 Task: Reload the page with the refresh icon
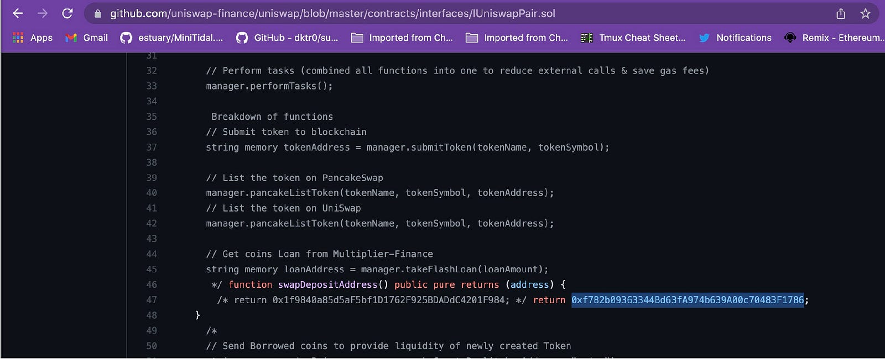(x=67, y=13)
